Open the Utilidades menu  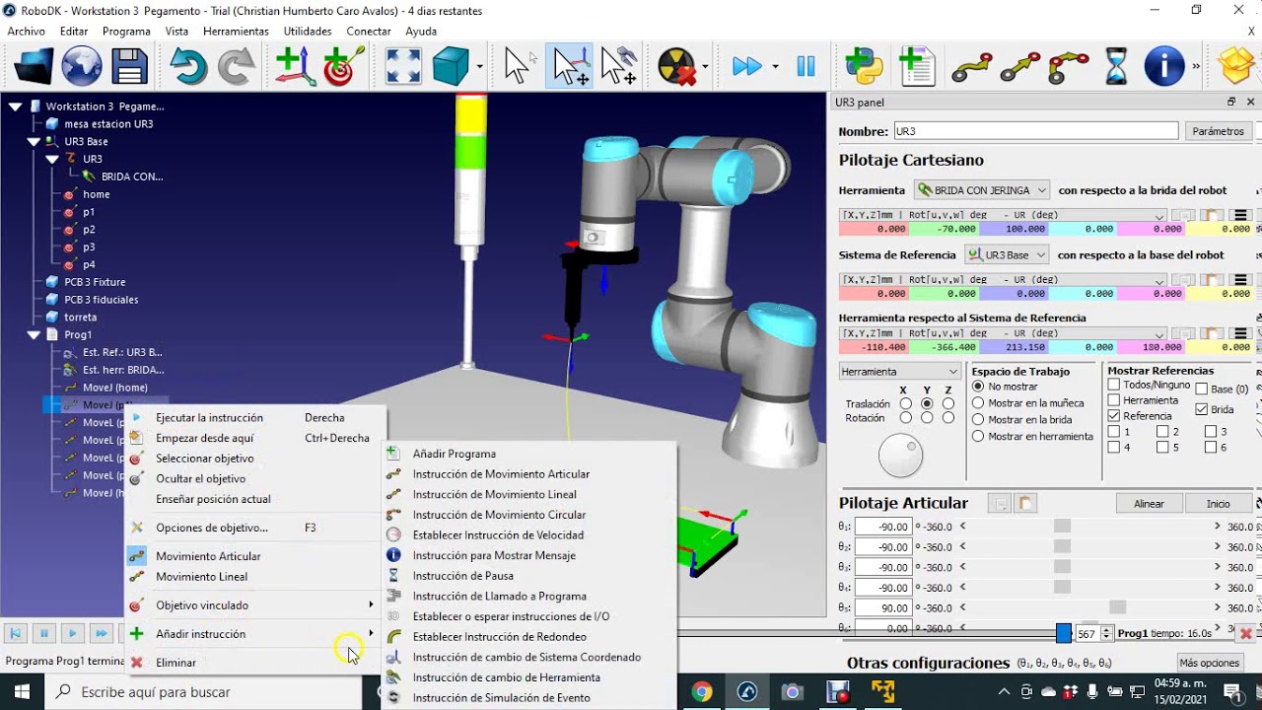(308, 32)
